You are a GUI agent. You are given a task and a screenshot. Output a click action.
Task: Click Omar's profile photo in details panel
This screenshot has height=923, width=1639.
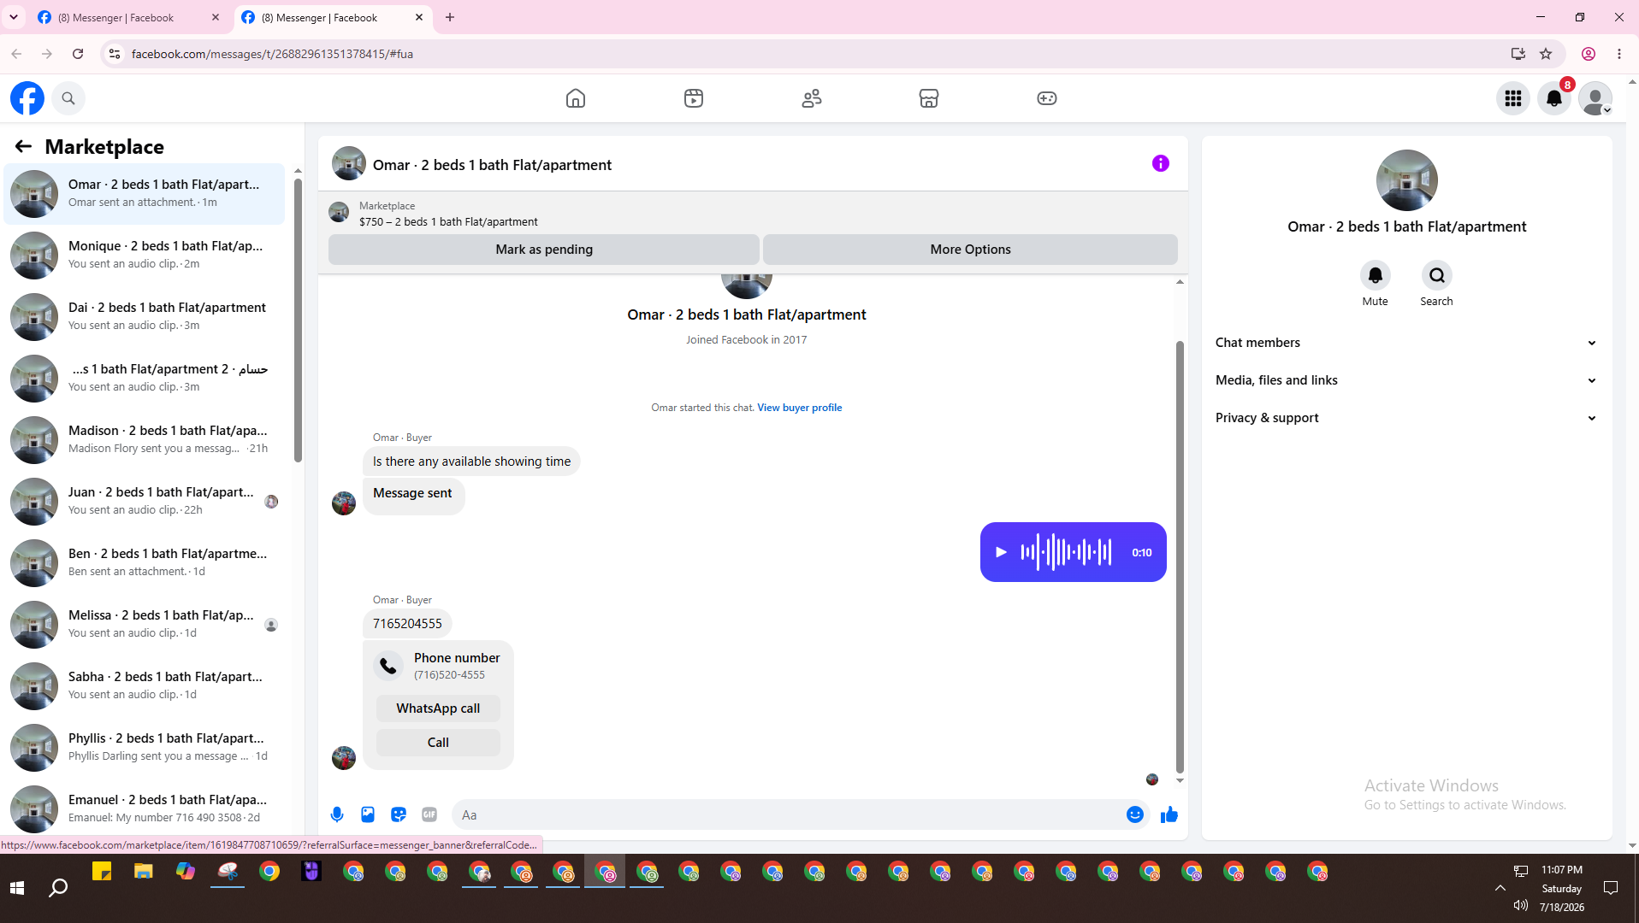point(1406,180)
